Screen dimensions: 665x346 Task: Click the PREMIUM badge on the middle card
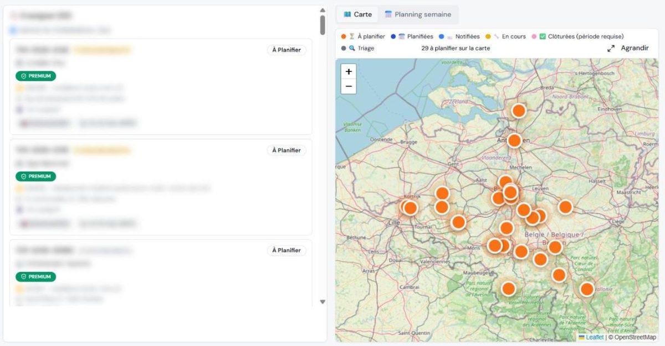click(x=36, y=176)
